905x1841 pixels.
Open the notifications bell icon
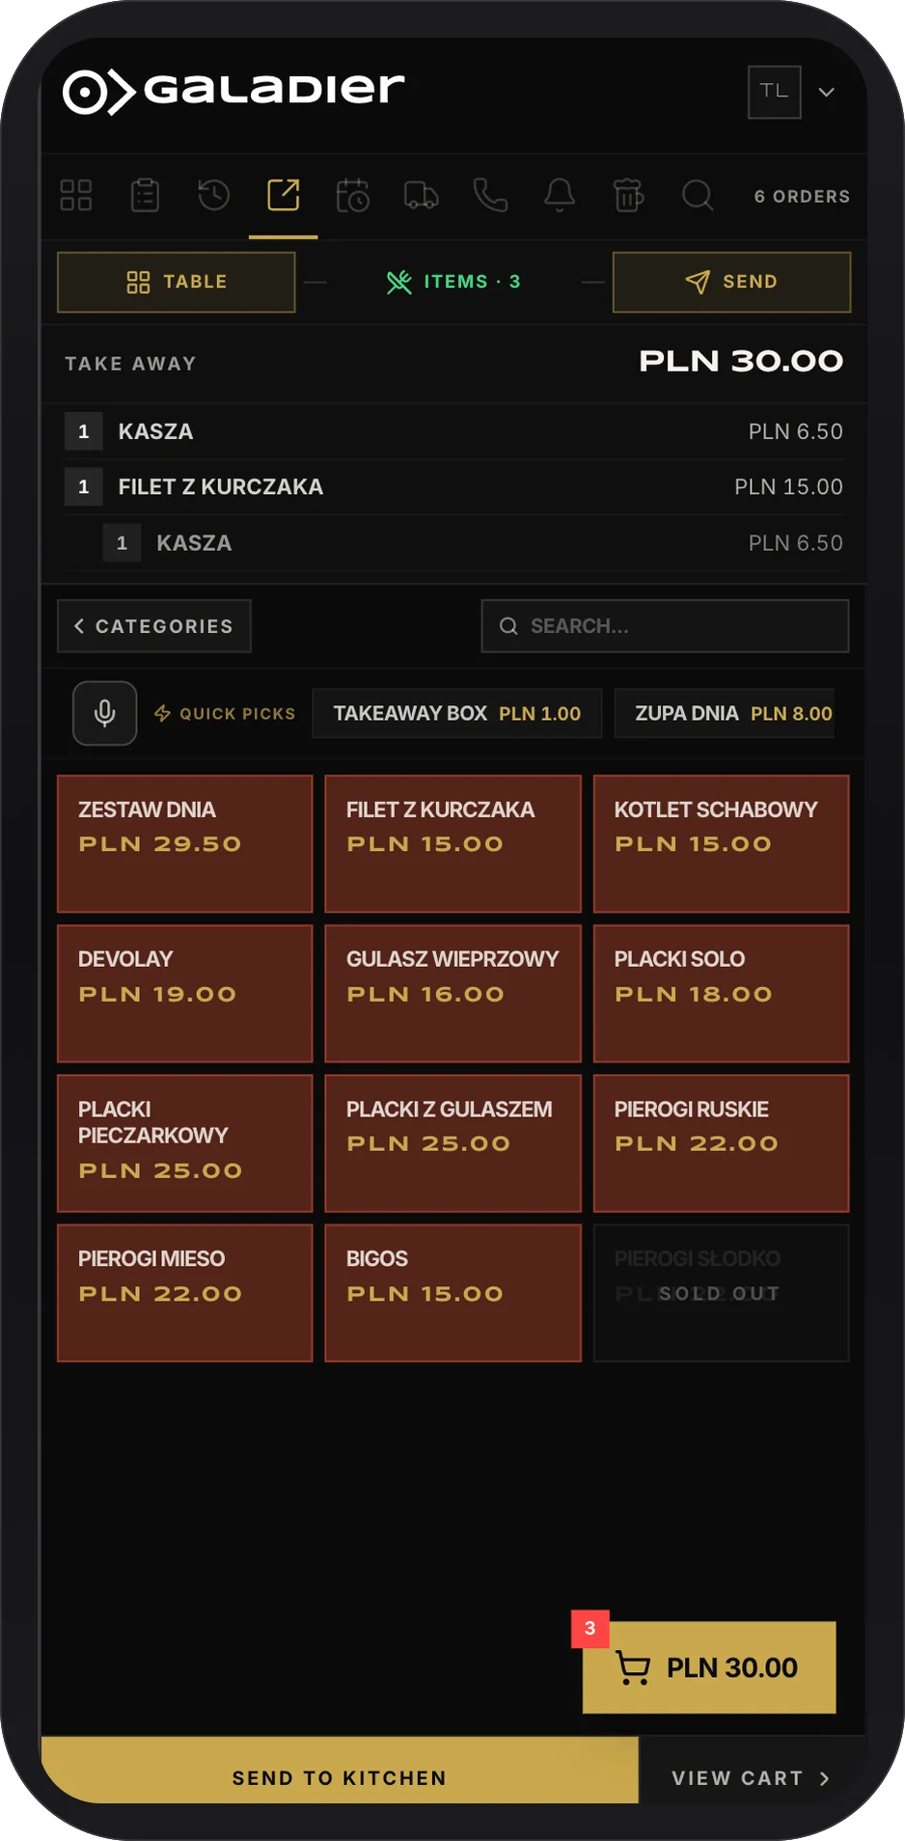coord(560,196)
